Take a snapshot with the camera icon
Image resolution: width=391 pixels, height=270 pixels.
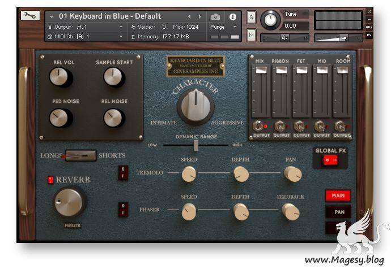[x=215, y=17]
